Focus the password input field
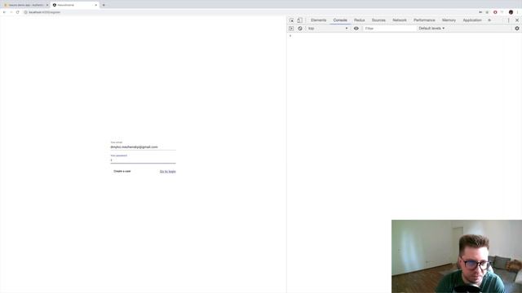This screenshot has height=293, width=522. pyautogui.click(x=144, y=160)
